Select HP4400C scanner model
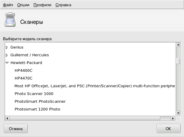The height and width of the screenshot is (137, 184). 23,71
